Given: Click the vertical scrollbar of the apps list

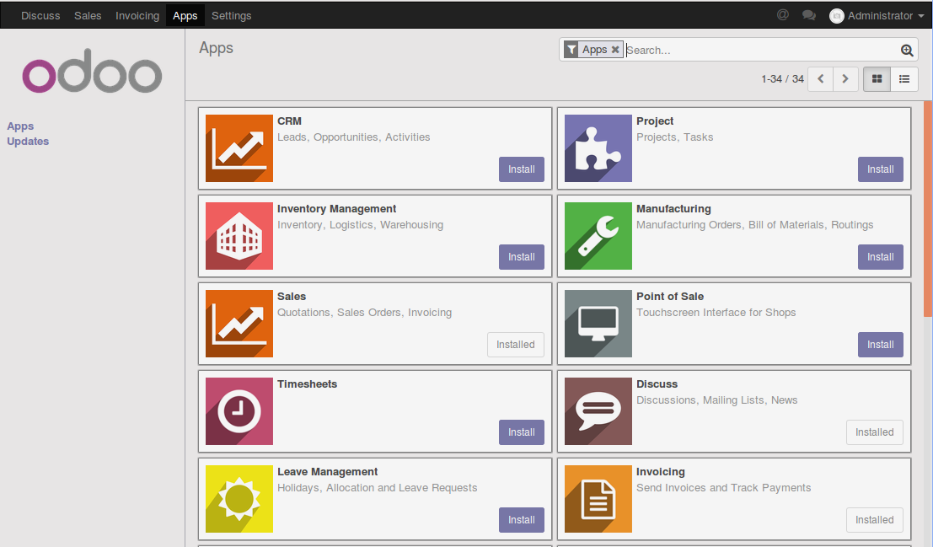Looking at the screenshot, I should [928, 208].
